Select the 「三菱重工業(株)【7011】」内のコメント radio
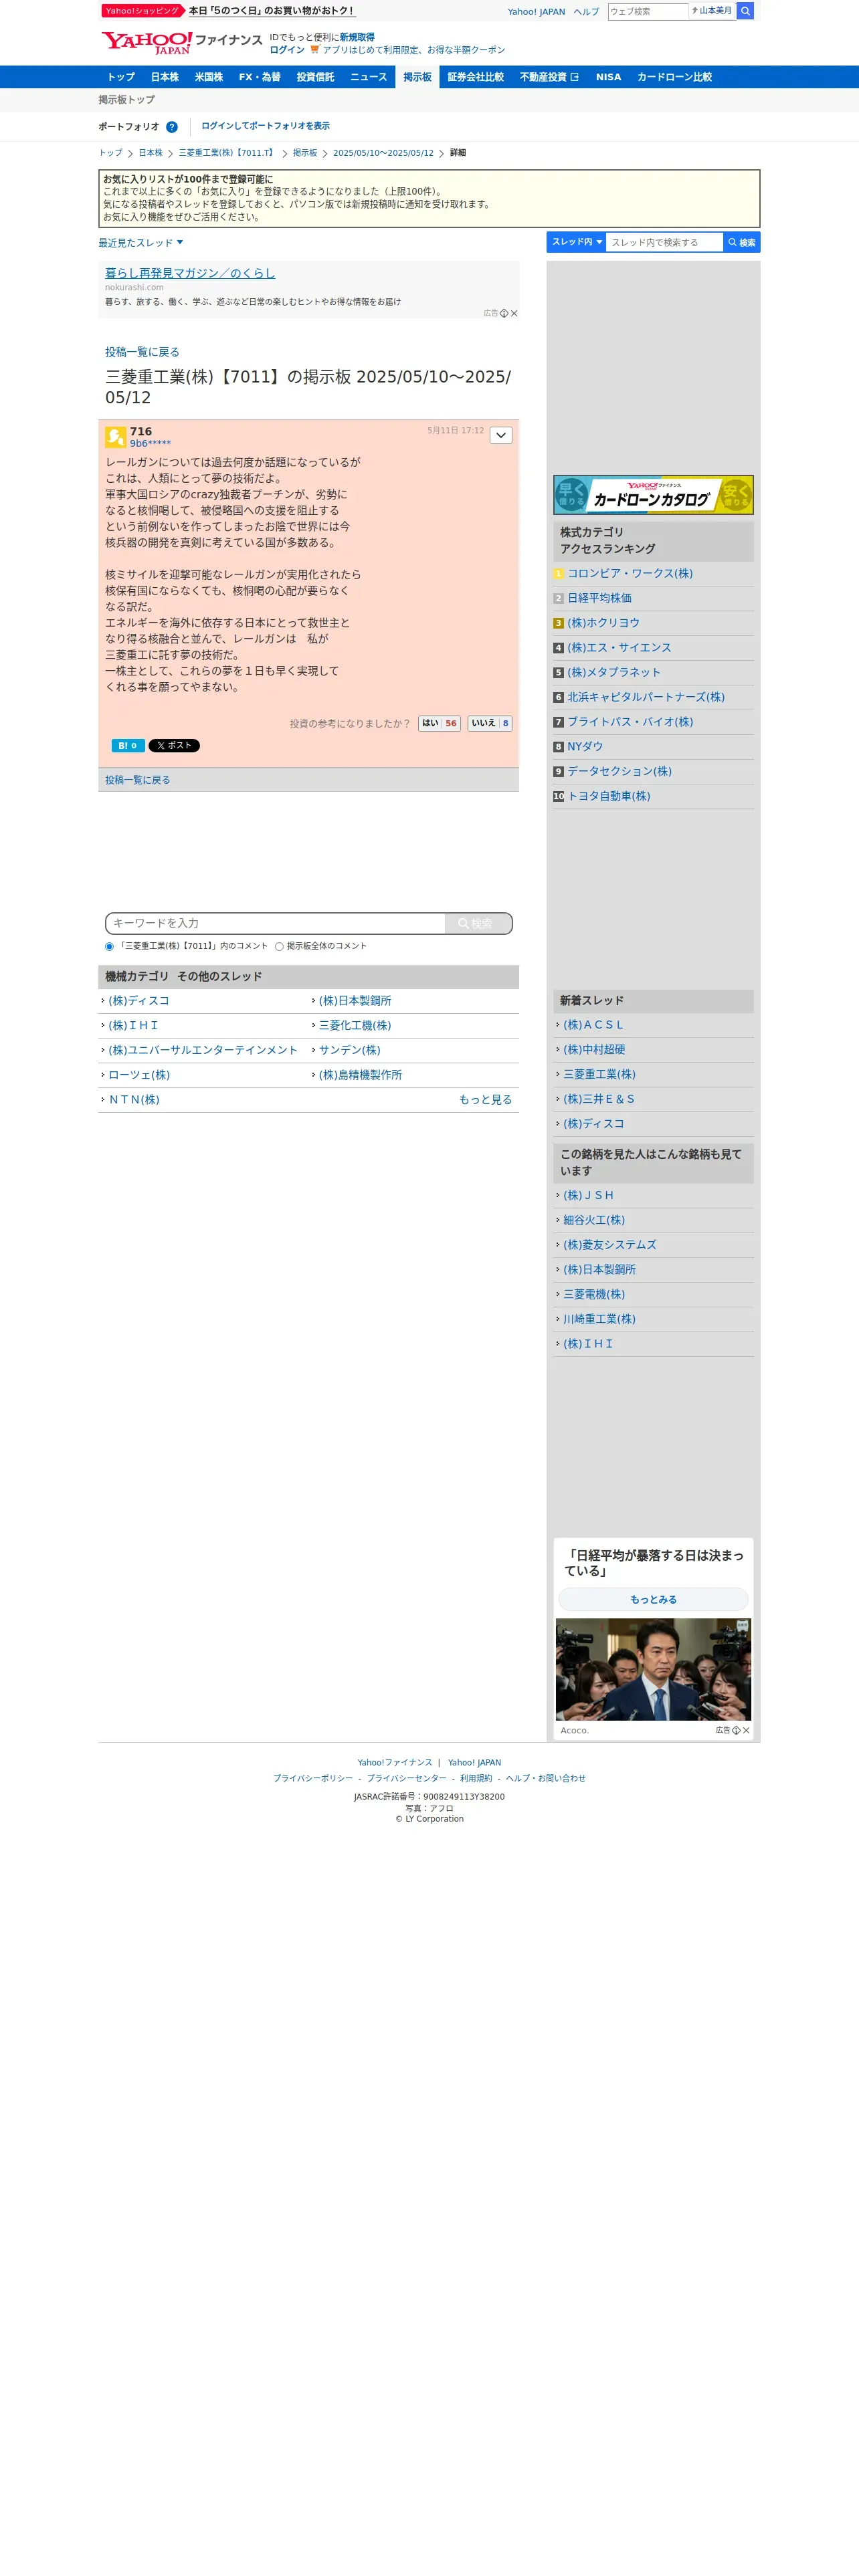Image resolution: width=859 pixels, height=2576 pixels. [109, 946]
